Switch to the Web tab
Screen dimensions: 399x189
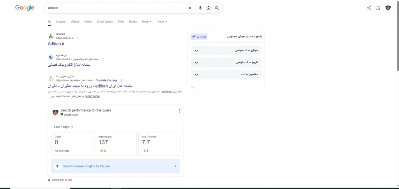pos(121,22)
